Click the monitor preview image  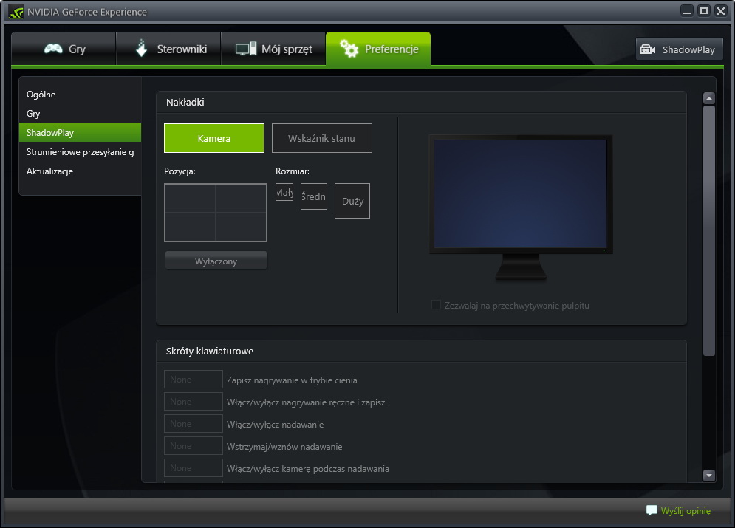coord(521,208)
